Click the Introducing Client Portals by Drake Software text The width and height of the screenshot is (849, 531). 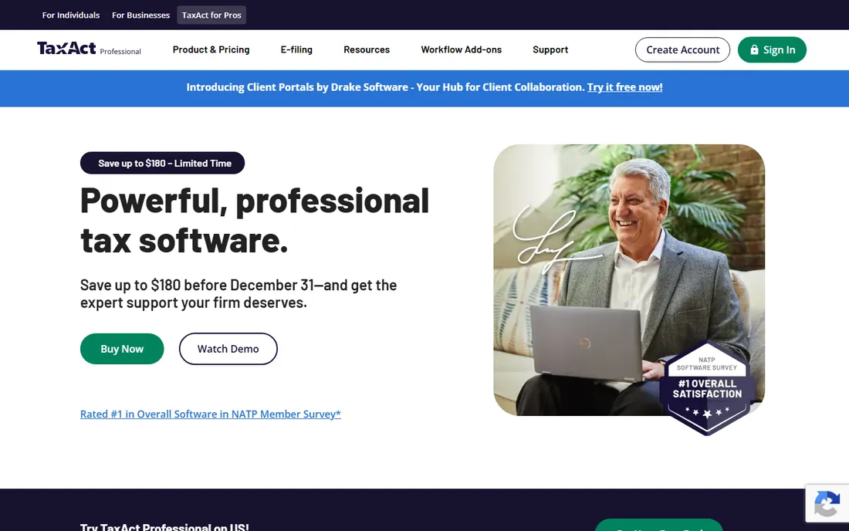(385, 87)
